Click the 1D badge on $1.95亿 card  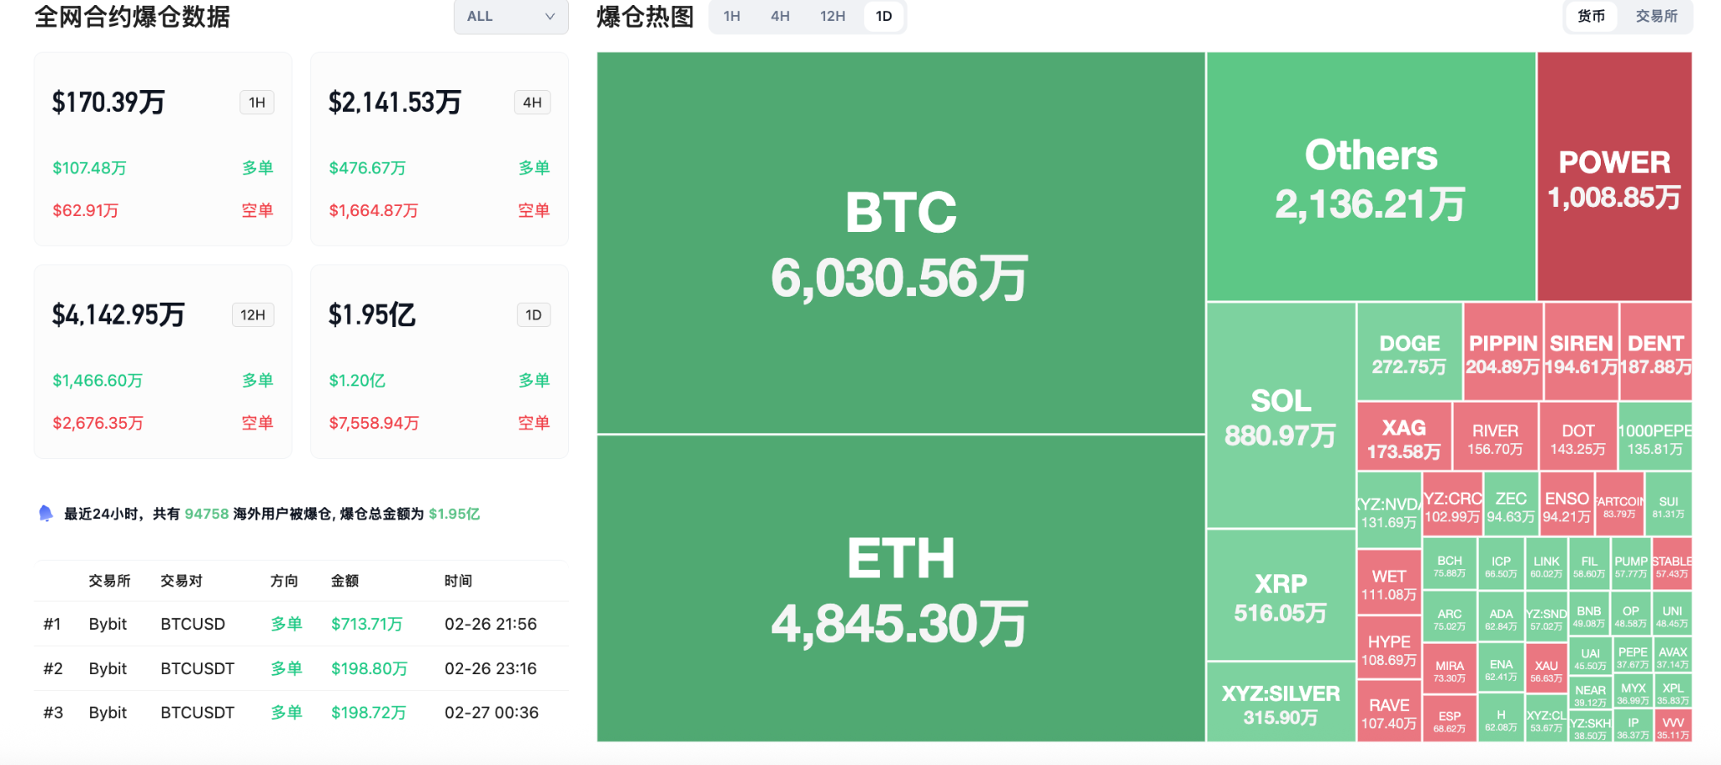[x=534, y=315]
